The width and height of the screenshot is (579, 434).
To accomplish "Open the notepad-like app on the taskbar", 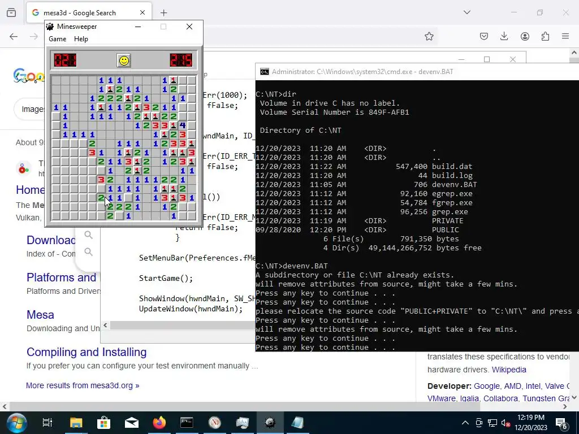I will pos(297,423).
